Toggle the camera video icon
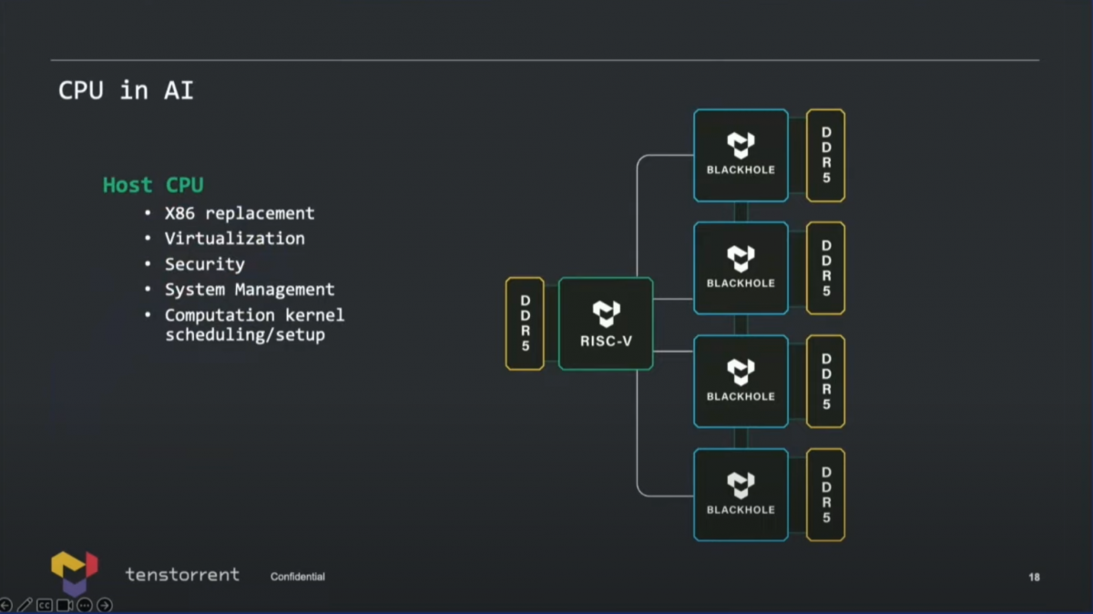 point(65,605)
